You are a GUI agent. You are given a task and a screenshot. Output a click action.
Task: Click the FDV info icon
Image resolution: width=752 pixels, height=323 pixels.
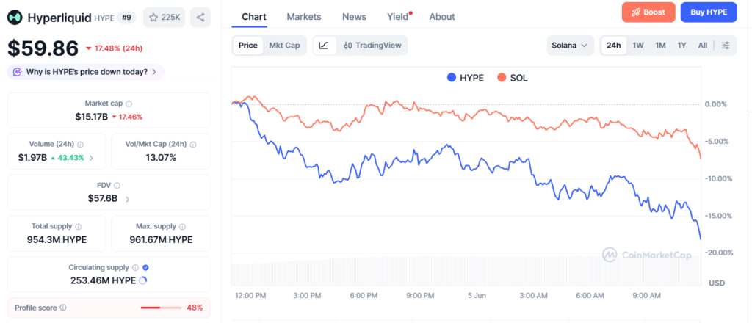pyautogui.click(x=117, y=186)
